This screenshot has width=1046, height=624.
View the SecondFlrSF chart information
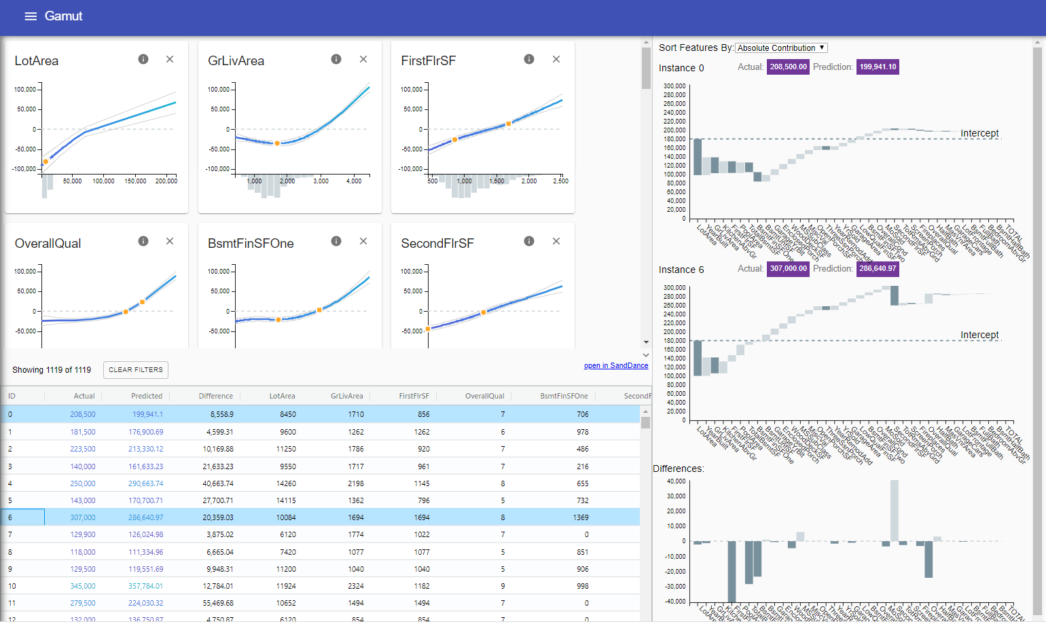(529, 241)
